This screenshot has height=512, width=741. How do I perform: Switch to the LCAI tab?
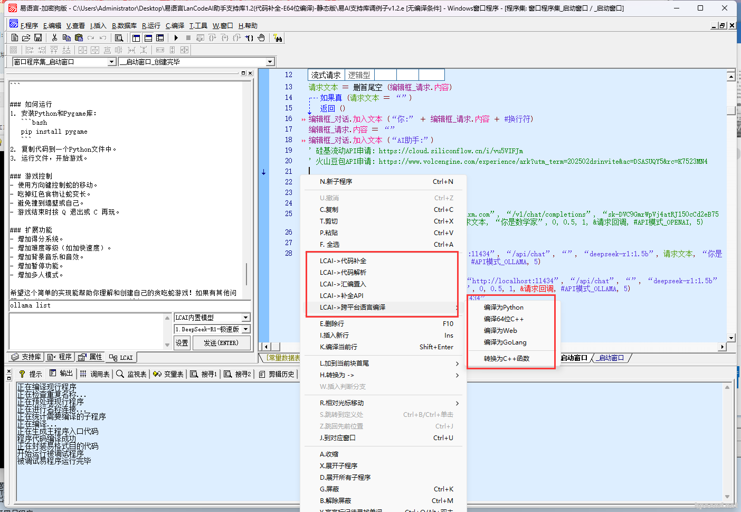point(121,358)
